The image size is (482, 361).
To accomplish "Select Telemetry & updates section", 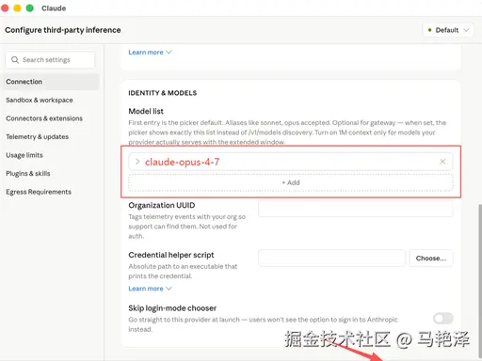I will tap(37, 136).
